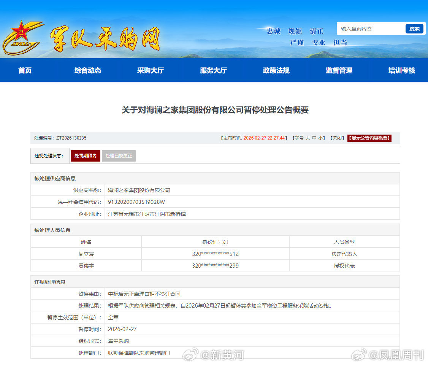Select the 处理已被更正 status option
The width and height of the screenshot is (428, 365).
[119, 156]
